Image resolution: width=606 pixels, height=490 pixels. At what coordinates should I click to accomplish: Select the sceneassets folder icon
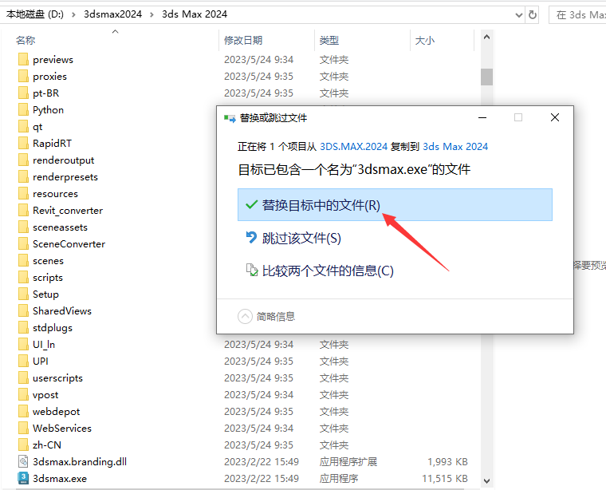point(23,227)
